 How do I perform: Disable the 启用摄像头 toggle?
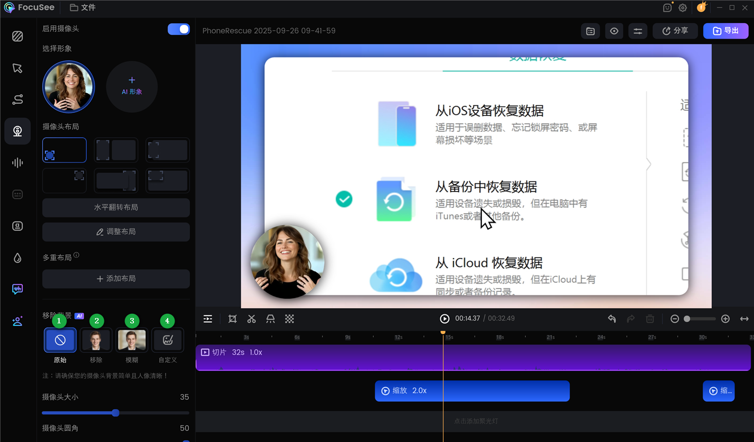click(x=179, y=29)
